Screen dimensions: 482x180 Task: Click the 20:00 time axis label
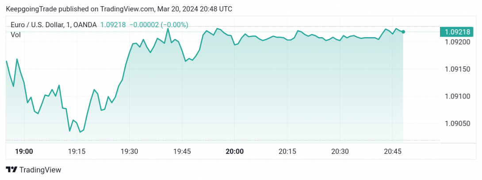(234, 151)
